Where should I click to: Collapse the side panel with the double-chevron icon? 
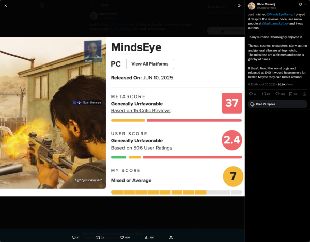point(239,6)
